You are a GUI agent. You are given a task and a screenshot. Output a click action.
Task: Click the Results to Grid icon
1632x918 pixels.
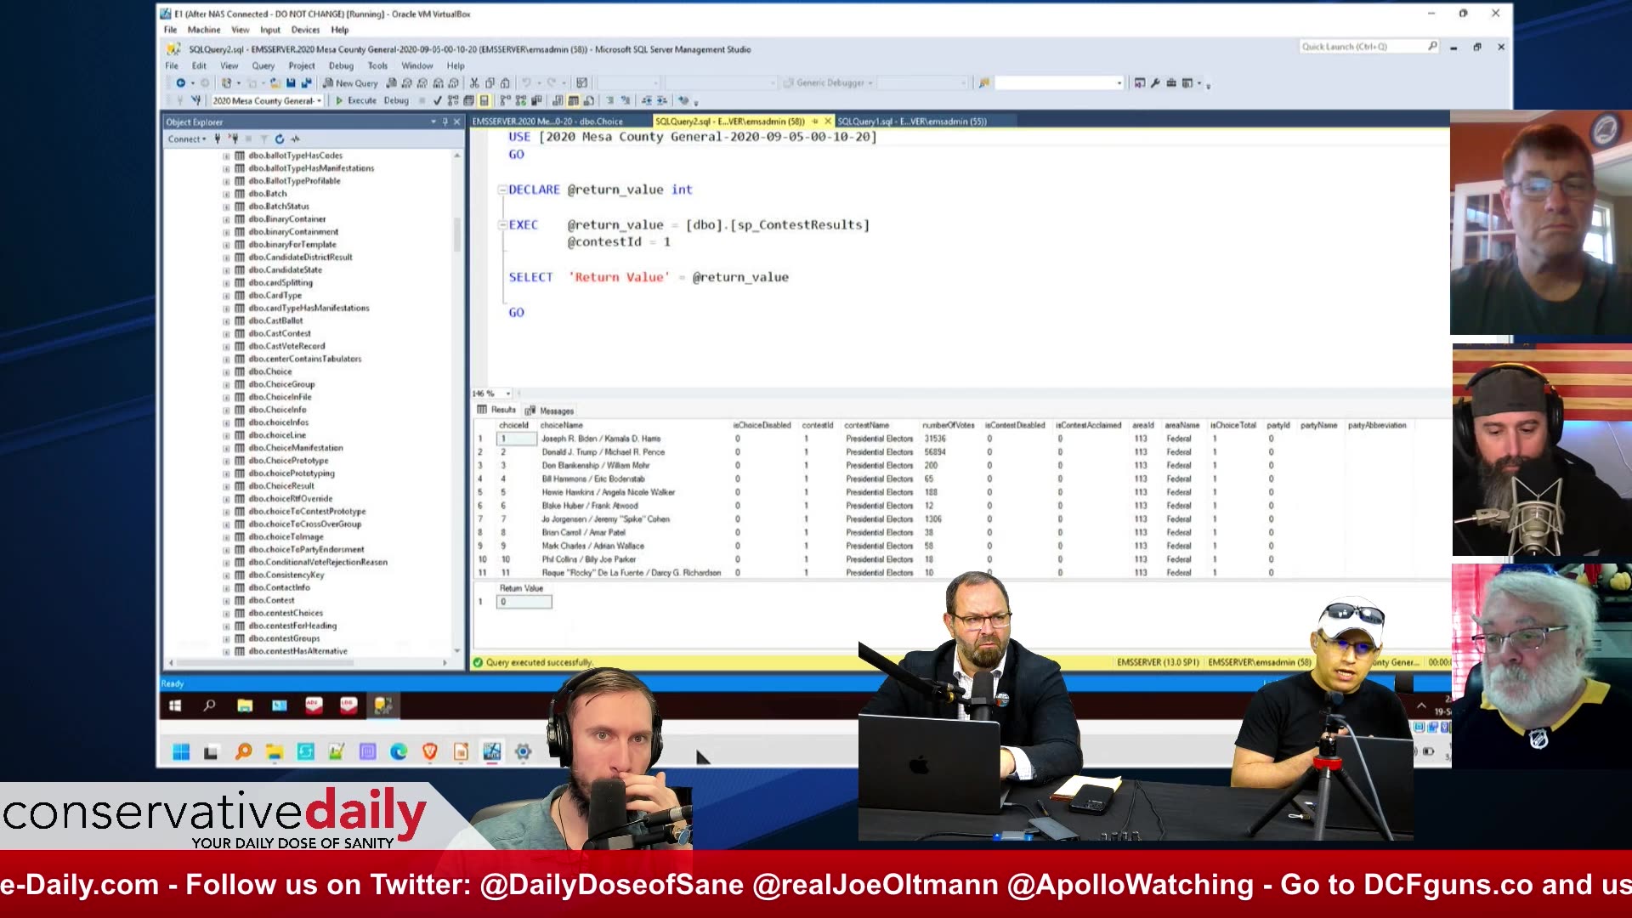[x=573, y=100]
